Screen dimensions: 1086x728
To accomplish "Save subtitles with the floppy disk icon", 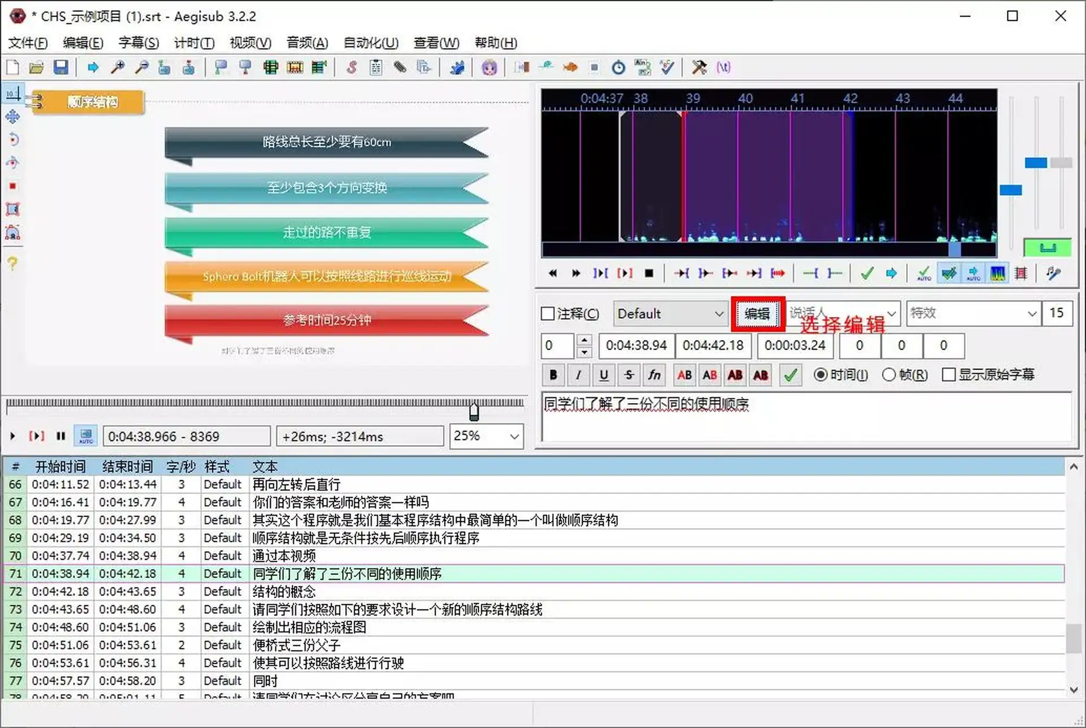I will tap(61, 68).
